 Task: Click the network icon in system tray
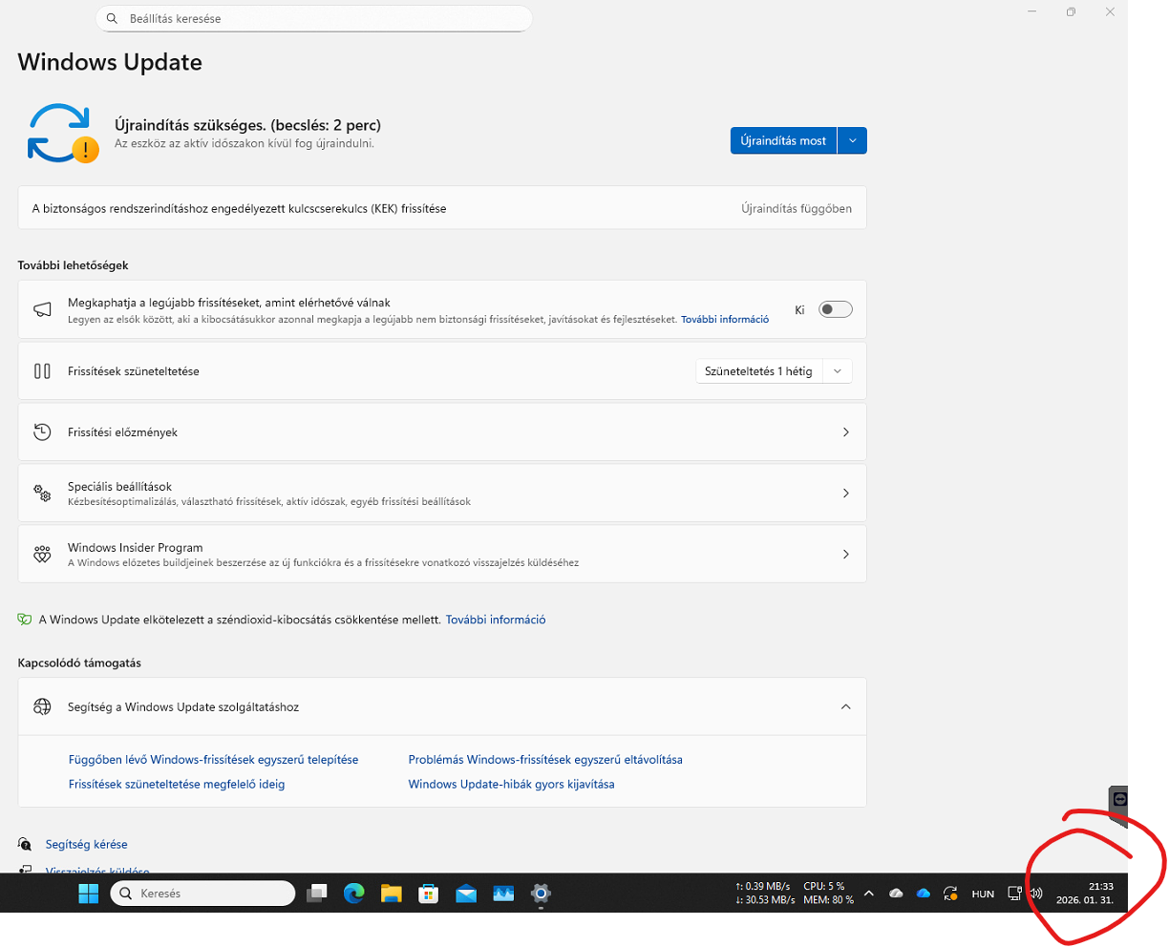tap(1015, 894)
